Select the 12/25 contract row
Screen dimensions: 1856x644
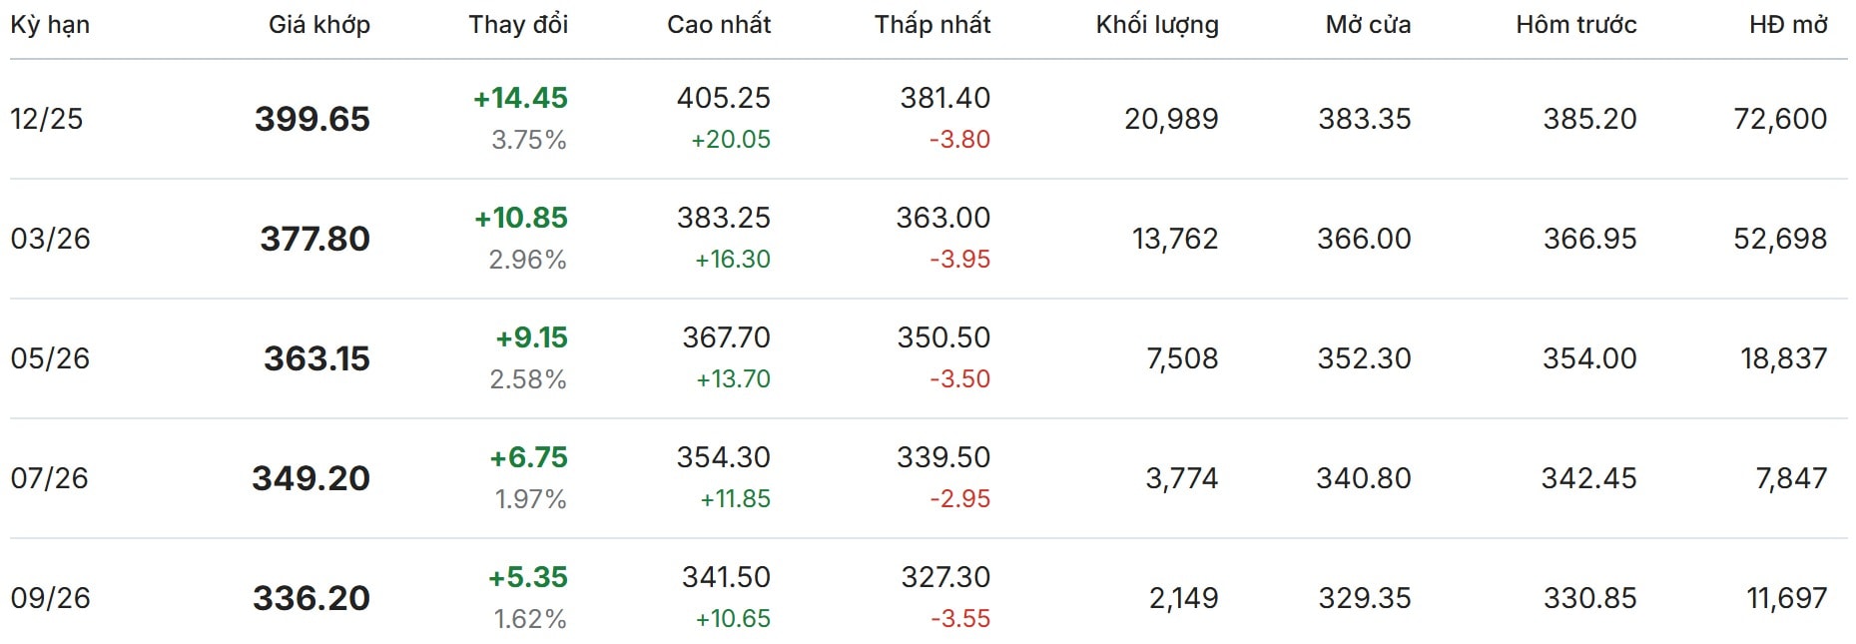click(x=47, y=119)
